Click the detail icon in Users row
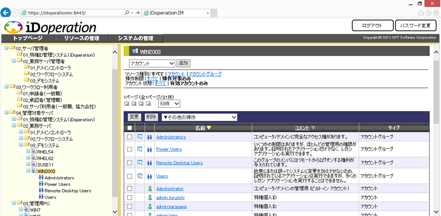Image resolution: width=441 pixels, height=216 pixels. coord(140,176)
